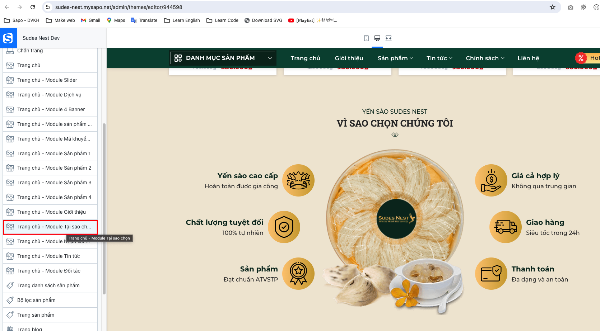The width and height of the screenshot is (600, 331).
Task: Click the Sapo logo icon
Action: tap(8, 38)
